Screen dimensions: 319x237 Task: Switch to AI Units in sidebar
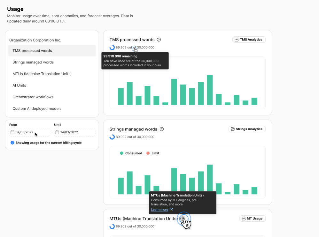pos(19,85)
